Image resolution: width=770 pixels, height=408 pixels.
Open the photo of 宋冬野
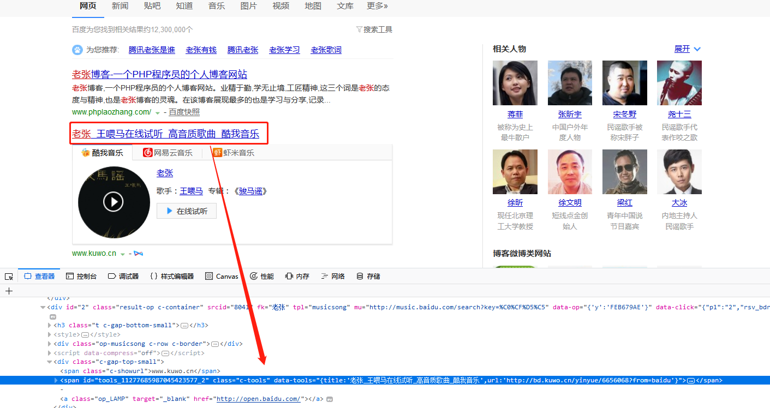coord(625,83)
